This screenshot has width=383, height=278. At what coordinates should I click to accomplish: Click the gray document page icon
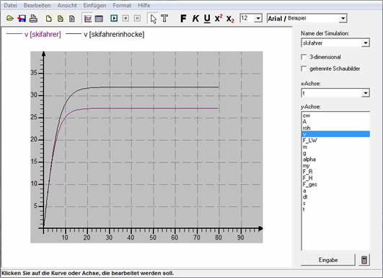point(72,19)
